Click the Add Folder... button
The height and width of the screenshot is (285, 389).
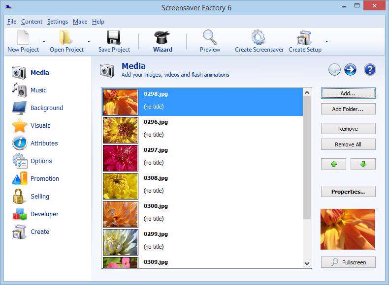(348, 109)
